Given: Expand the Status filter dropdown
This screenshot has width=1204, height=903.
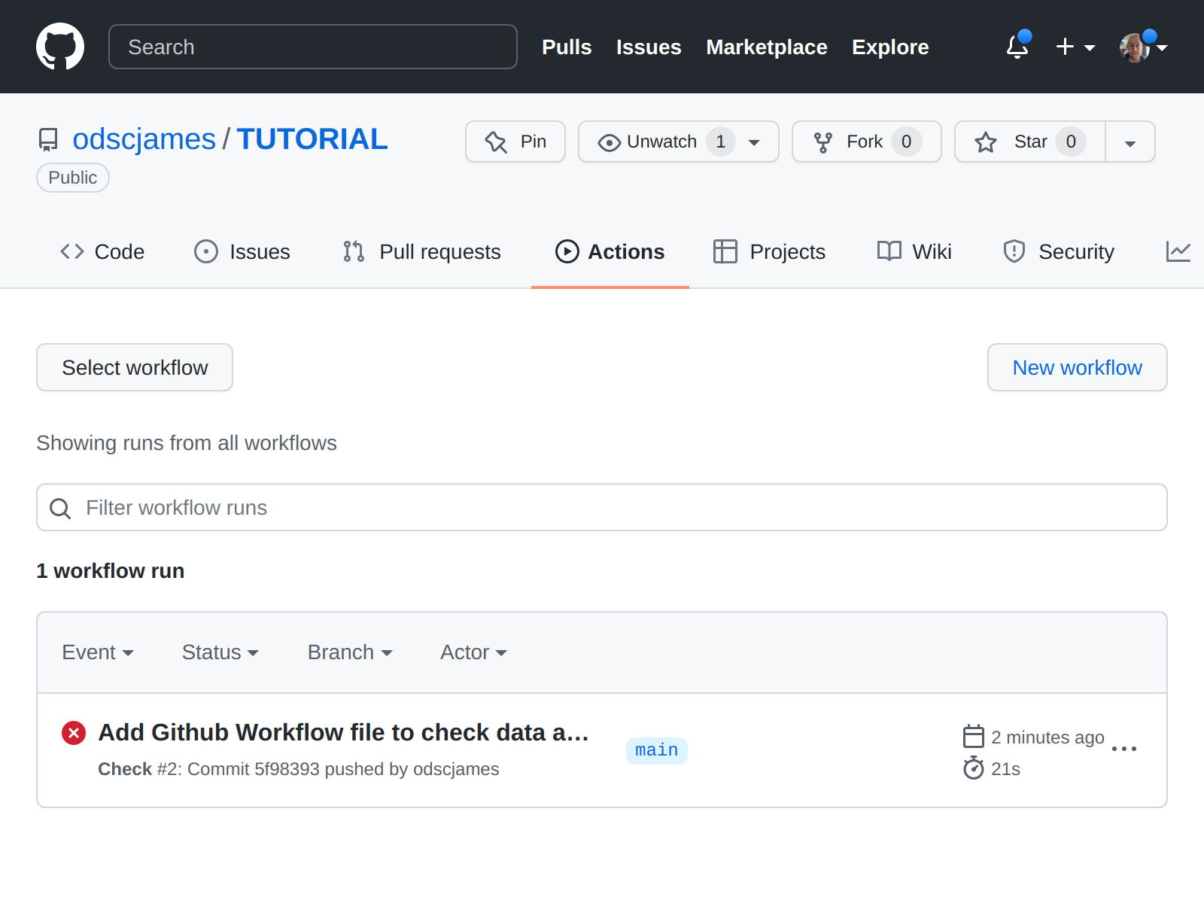Looking at the screenshot, I should (x=220, y=652).
